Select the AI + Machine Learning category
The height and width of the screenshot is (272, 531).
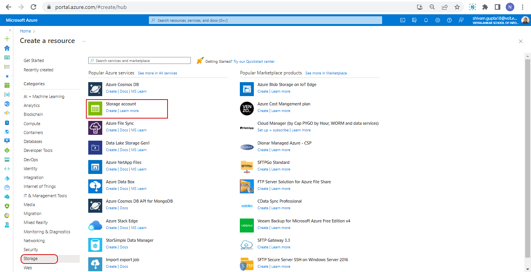(x=44, y=96)
